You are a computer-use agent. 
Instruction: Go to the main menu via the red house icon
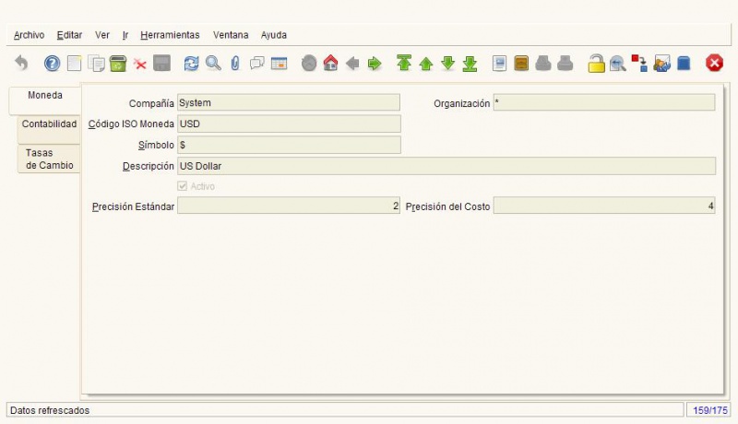coord(330,63)
